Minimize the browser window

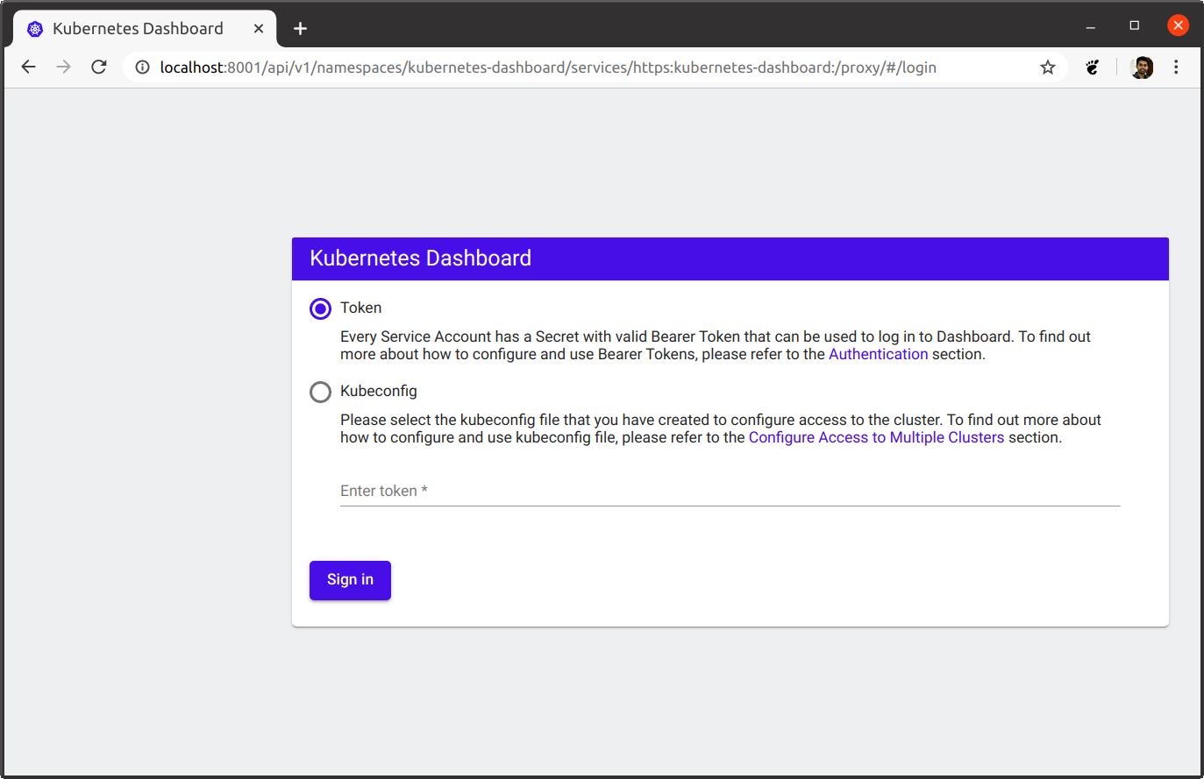[1091, 26]
